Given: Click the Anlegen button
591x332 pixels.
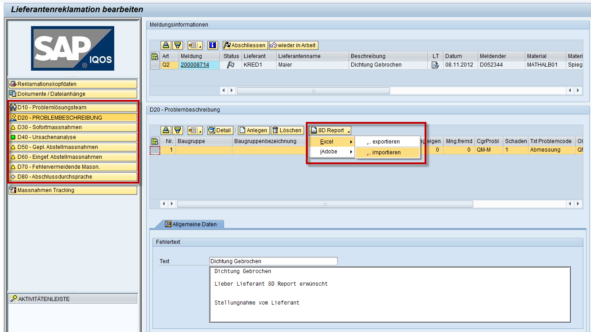Looking at the screenshot, I should coord(253,130).
